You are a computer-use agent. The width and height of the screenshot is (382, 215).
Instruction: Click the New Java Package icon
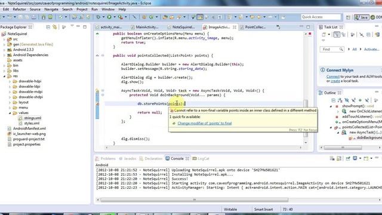click(144, 17)
